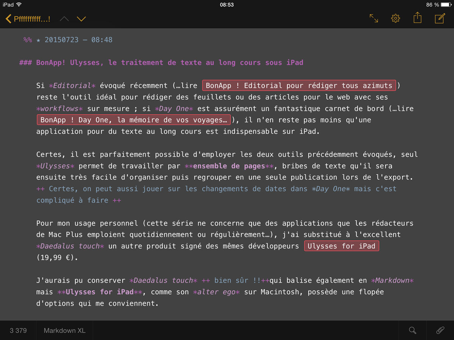Open the attachments paperclip panel

(440, 331)
